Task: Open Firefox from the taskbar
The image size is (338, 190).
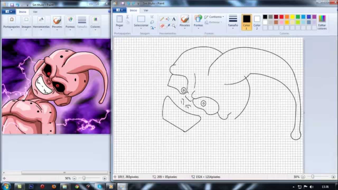Action: tap(54, 186)
